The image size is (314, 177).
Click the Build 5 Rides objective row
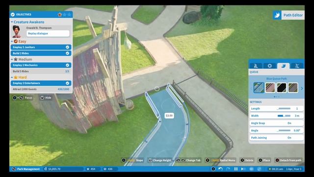[41, 71]
